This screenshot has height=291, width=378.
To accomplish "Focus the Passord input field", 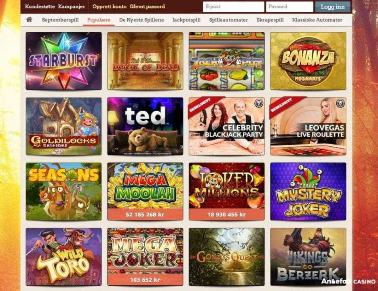I will [289, 7].
